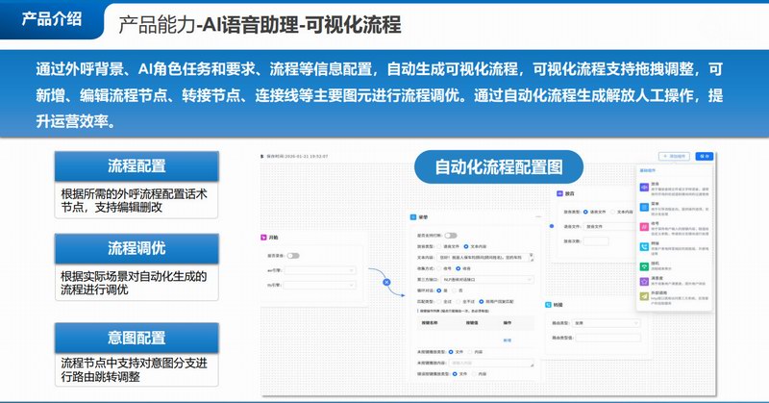Toggle the 是否录音 switch in 开始 node

(293, 256)
